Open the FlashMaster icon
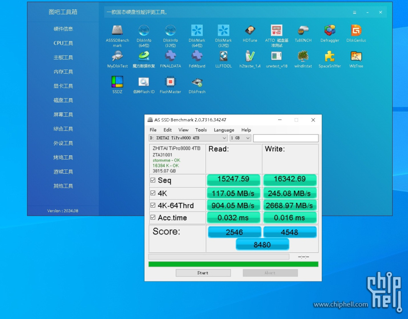 pos(170,82)
